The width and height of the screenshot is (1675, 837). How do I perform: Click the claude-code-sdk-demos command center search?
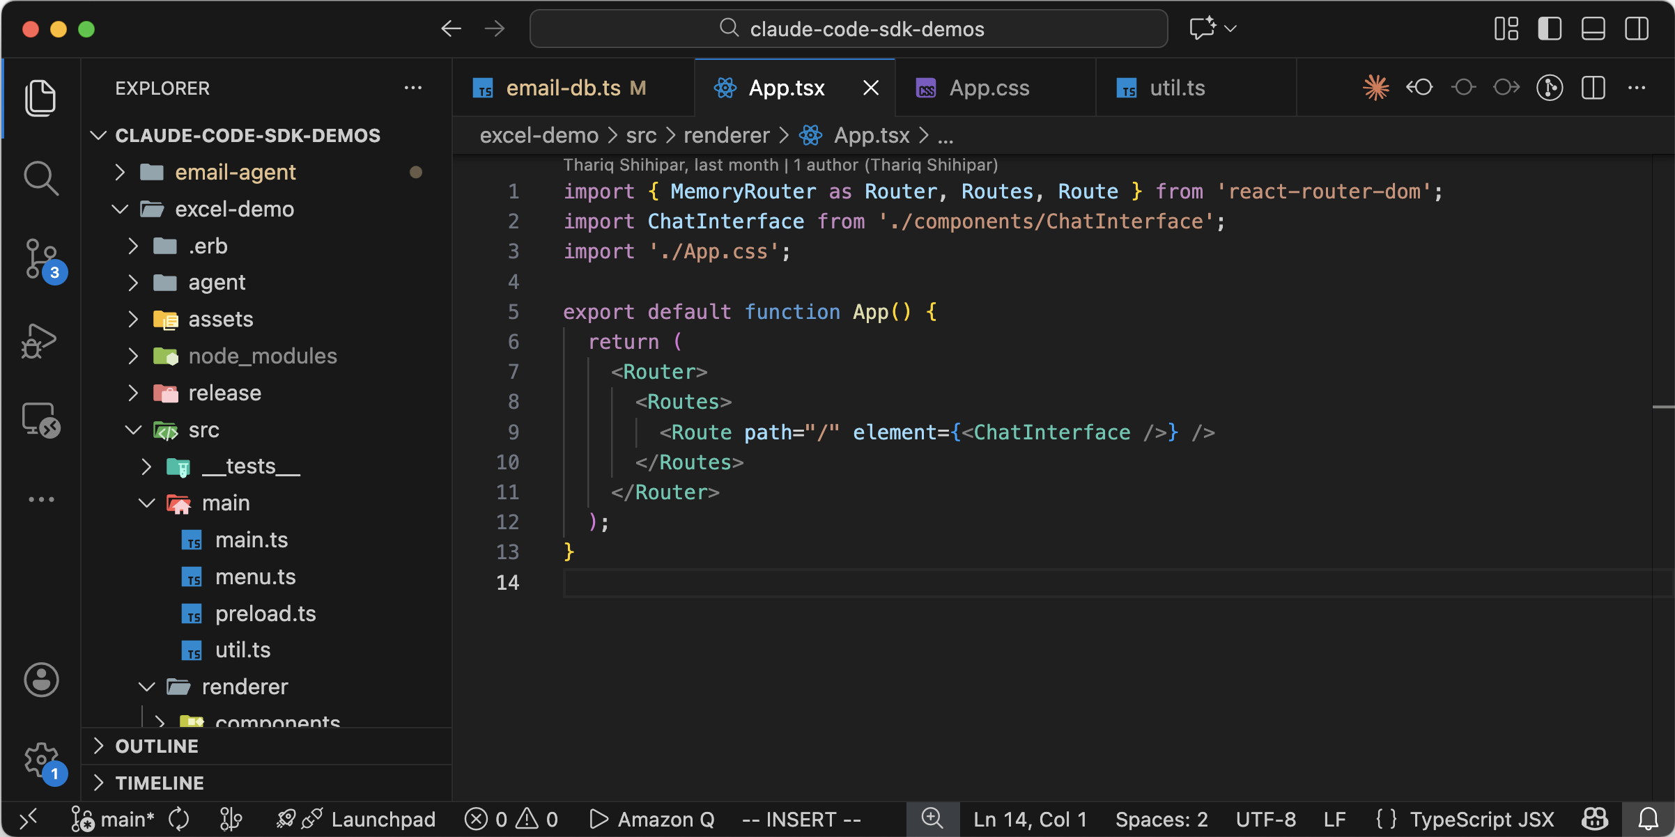pos(849,29)
